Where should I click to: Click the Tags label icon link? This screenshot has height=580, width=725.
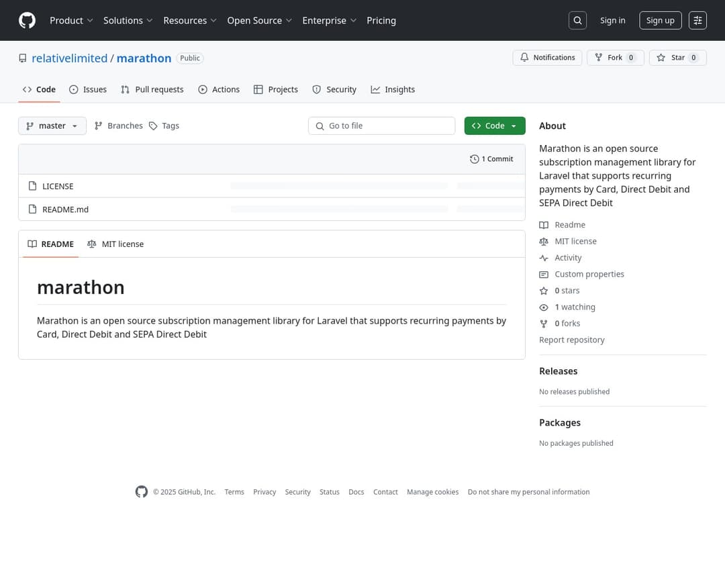164,126
